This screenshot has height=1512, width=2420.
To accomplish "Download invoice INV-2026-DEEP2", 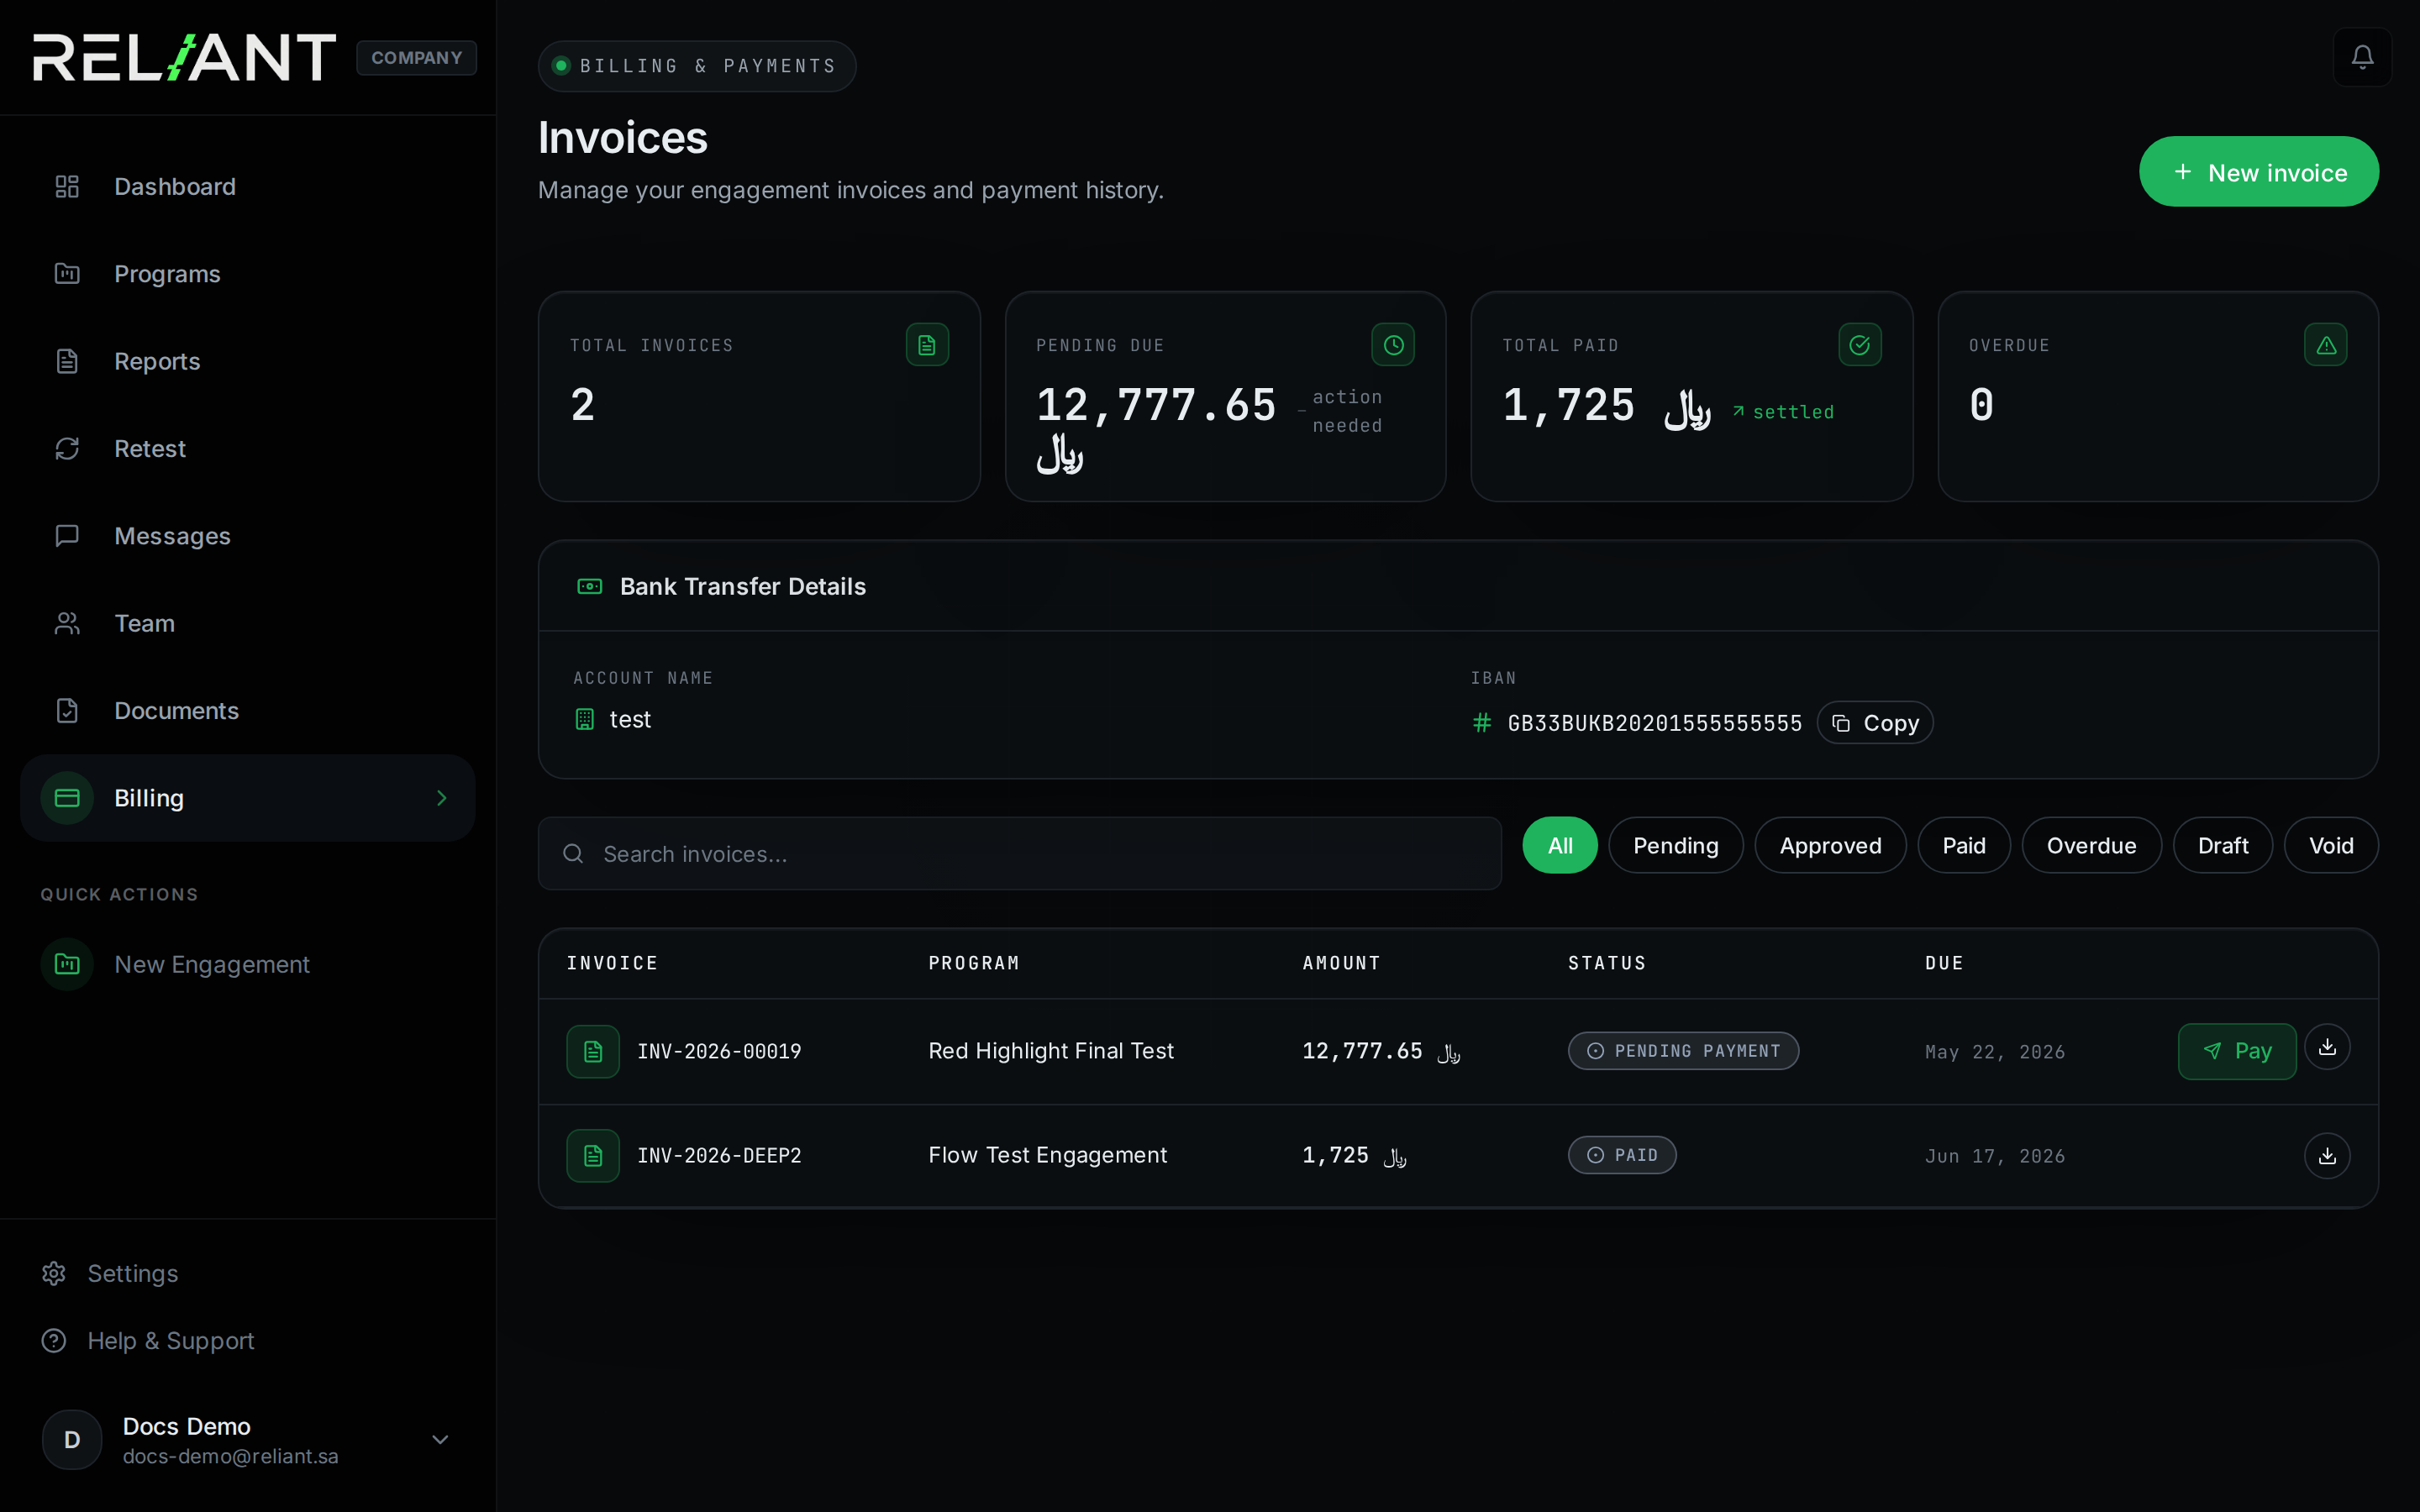I will click(2327, 1155).
